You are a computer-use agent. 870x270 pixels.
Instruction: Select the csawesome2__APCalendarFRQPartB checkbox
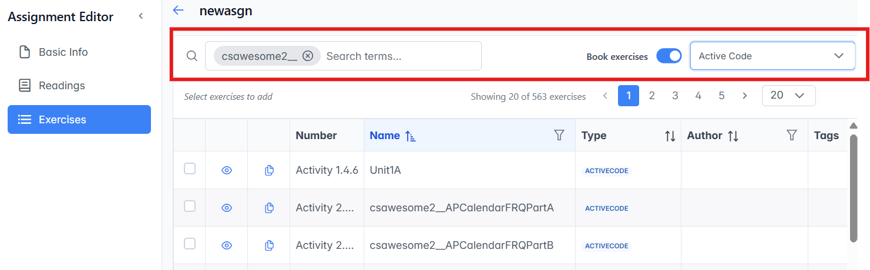click(x=190, y=244)
